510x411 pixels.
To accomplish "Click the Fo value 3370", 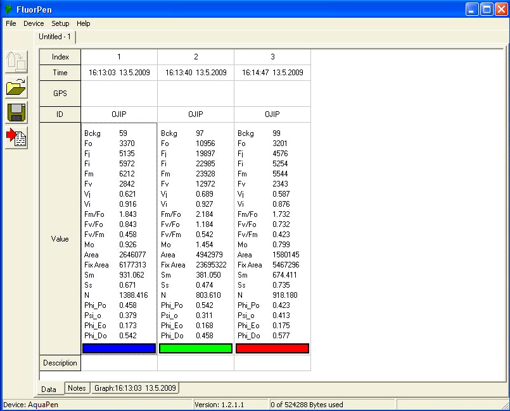I will [x=127, y=144].
